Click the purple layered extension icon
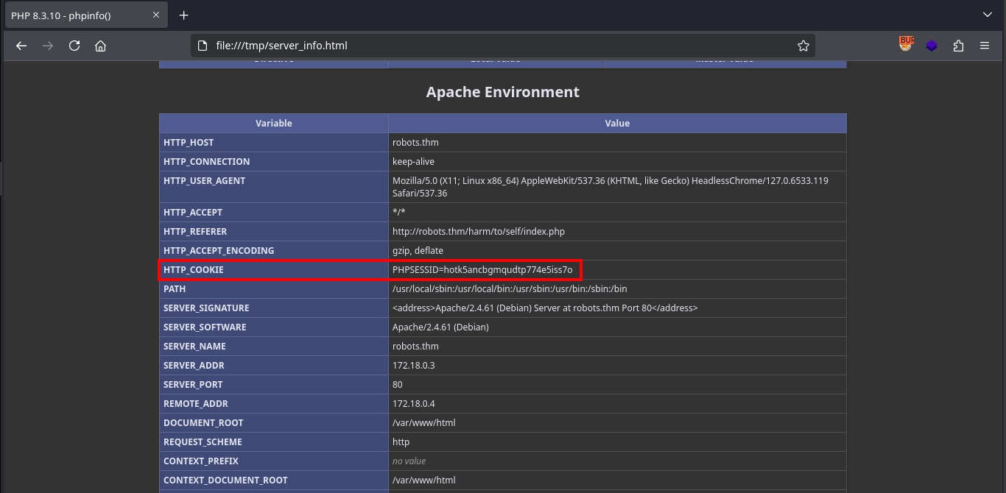 point(932,46)
